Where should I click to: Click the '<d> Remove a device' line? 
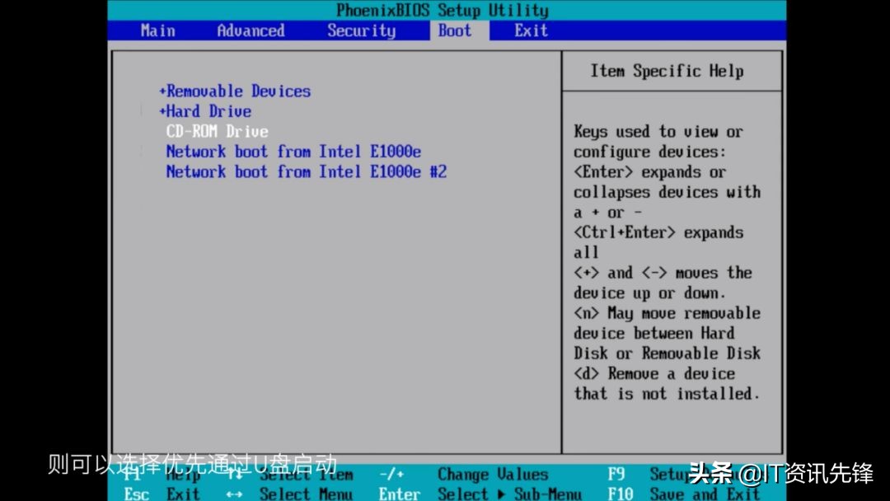pos(653,373)
